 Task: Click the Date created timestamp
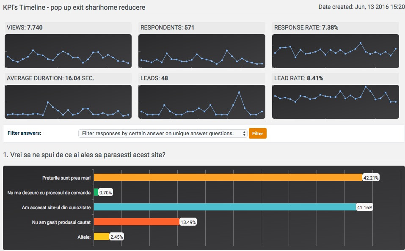pos(361,7)
